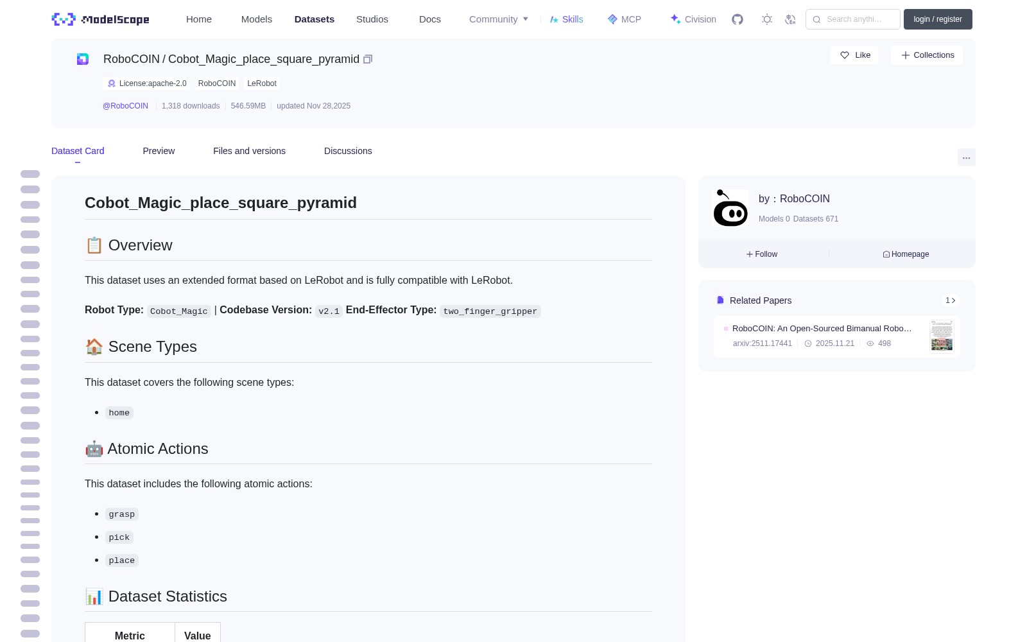
Task: Switch to the Preview tab
Action: pyautogui.click(x=159, y=151)
